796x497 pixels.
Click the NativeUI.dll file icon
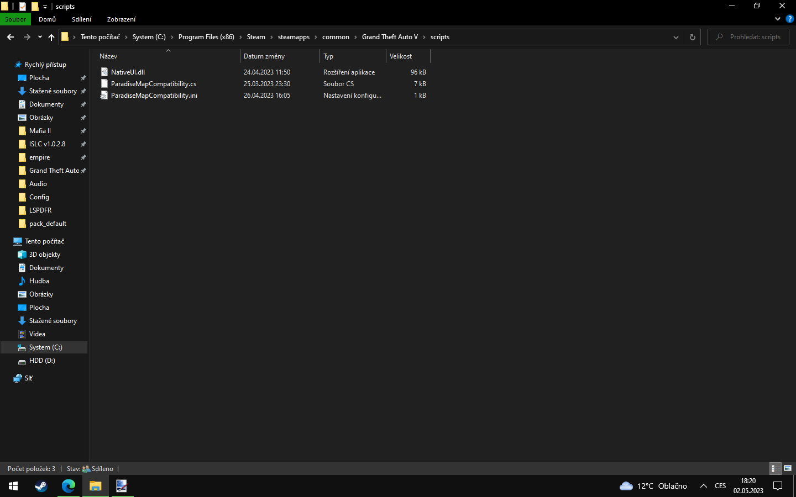[104, 72]
